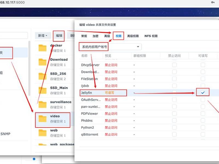Select the Phddns user row
This screenshot has height=164, width=219.
click(149, 121)
